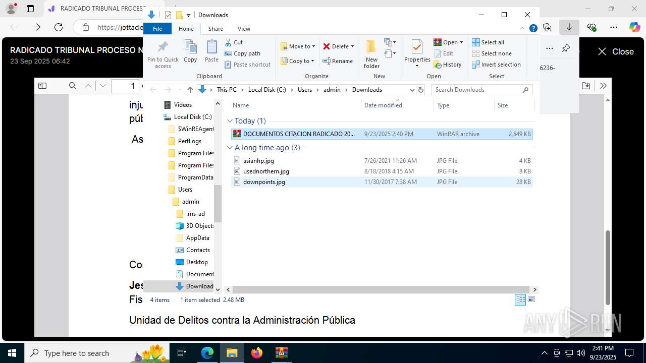Click the PDF viewer search magnifier icon
The image size is (646, 363).
[x=73, y=86]
